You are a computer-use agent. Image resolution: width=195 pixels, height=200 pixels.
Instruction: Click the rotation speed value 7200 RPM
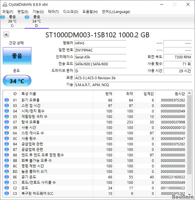tap(178, 57)
